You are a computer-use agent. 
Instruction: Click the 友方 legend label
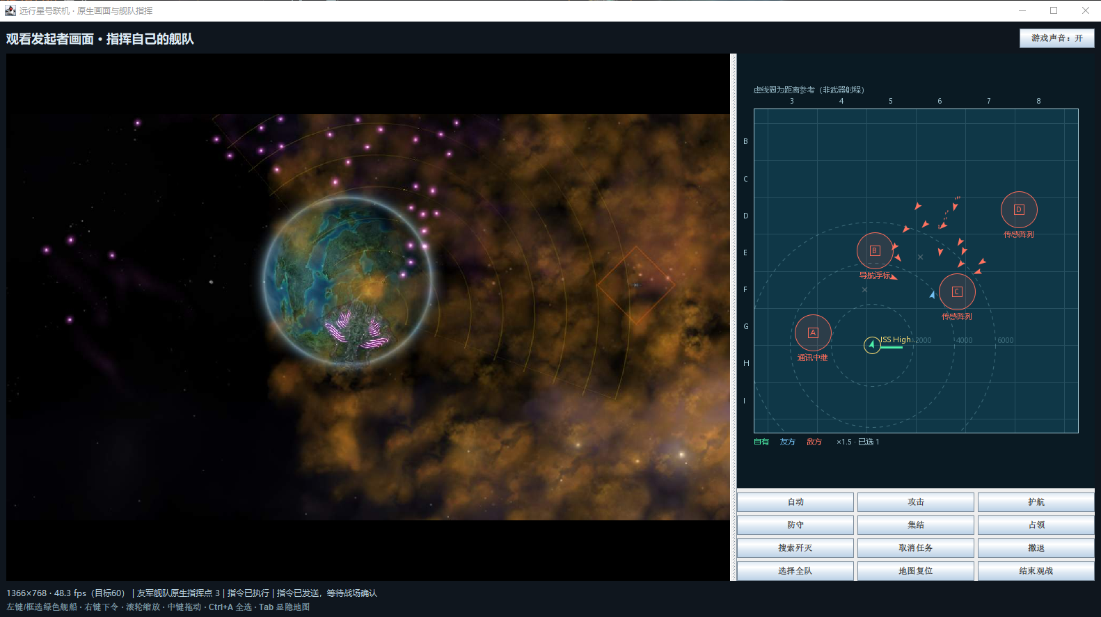coord(788,442)
